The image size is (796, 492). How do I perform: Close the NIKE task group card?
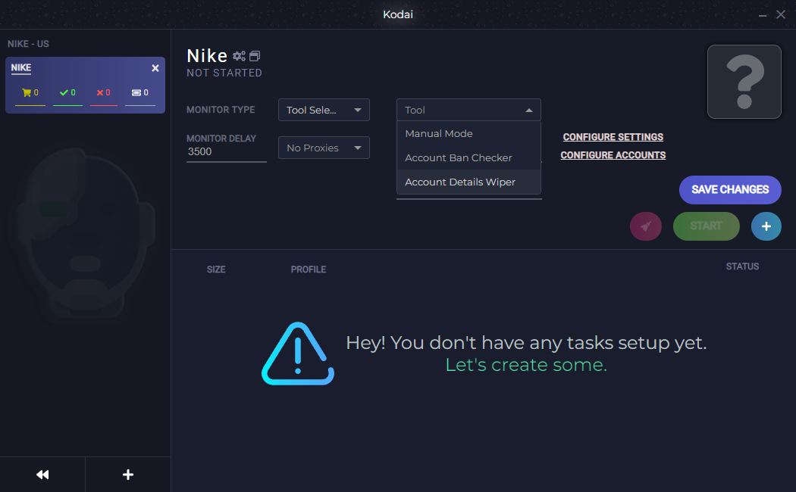pyautogui.click(x=155, y=68)
